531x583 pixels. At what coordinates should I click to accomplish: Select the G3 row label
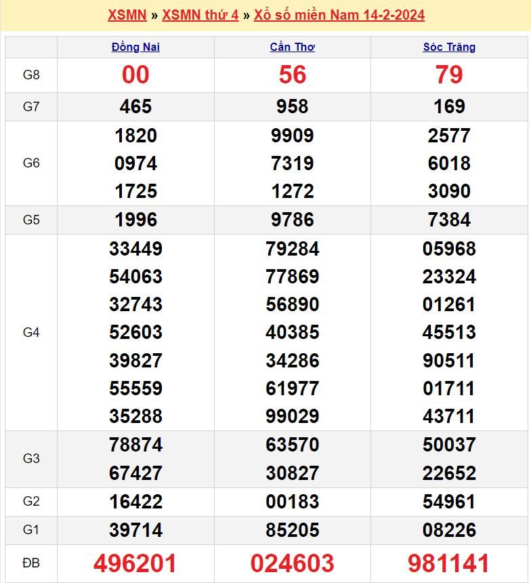click(x=31, y=458)
